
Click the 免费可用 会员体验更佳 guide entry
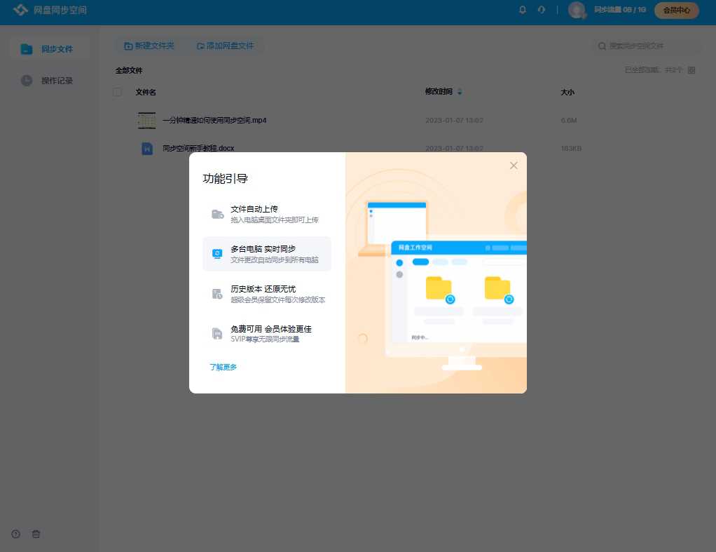(x=266, y=333)
